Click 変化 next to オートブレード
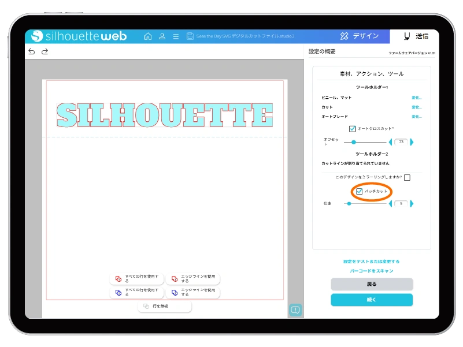The image size is (463, 347). click(x=417, y=116)
